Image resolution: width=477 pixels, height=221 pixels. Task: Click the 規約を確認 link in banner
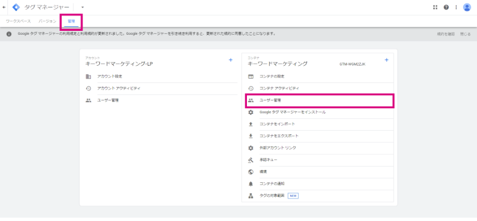[x=446, y=34]
